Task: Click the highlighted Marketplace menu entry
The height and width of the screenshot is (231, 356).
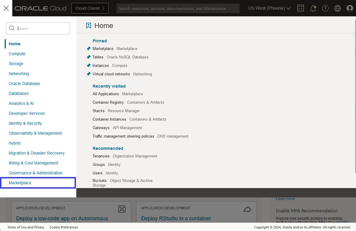Action: [20, 183]
